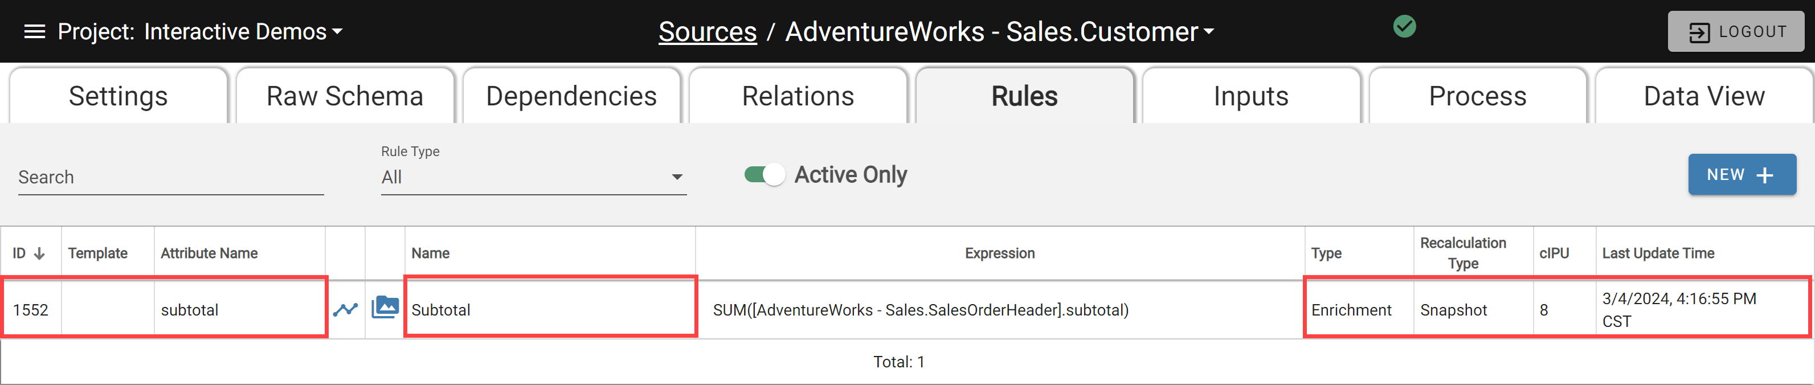Click the green status checkmark icon

pos(1404,27)
